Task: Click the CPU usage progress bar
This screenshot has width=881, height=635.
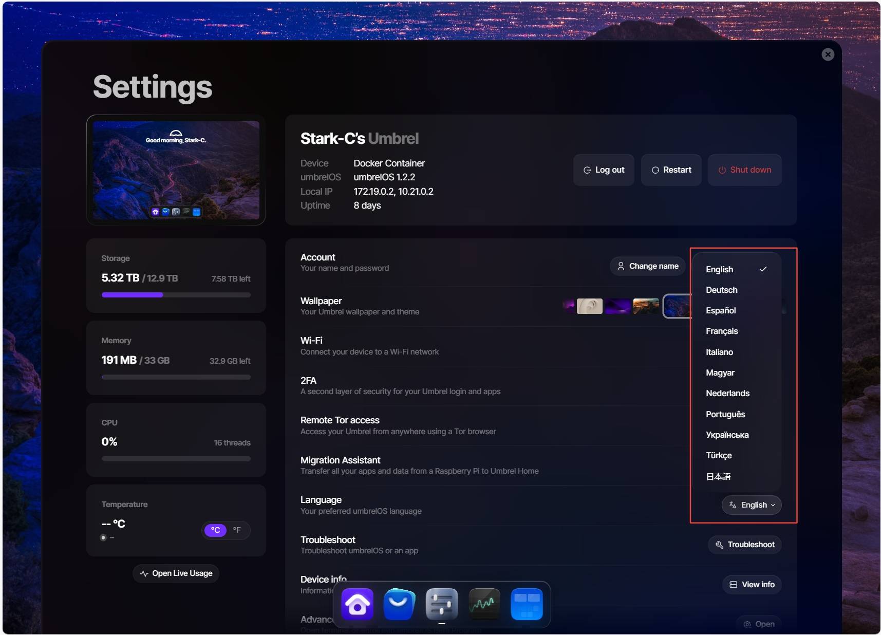Action: [x=176, y=459]
